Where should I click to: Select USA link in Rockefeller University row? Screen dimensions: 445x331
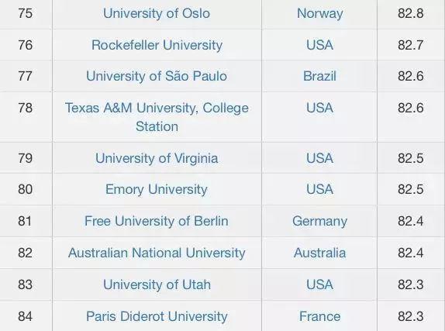click(319, 45)
